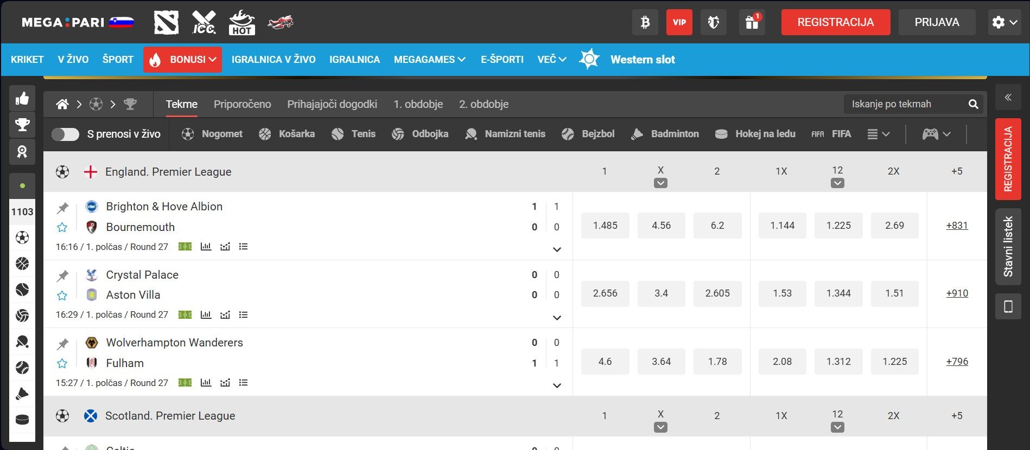Screen dimensions: 1030x450
Task: Open the Stavni listek side panel
Action: click(1008, 247)
